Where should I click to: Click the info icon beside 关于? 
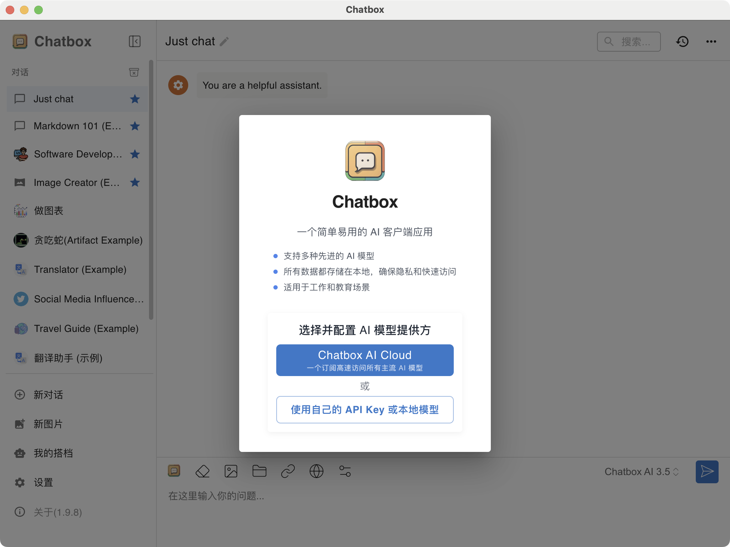point(20,512)
